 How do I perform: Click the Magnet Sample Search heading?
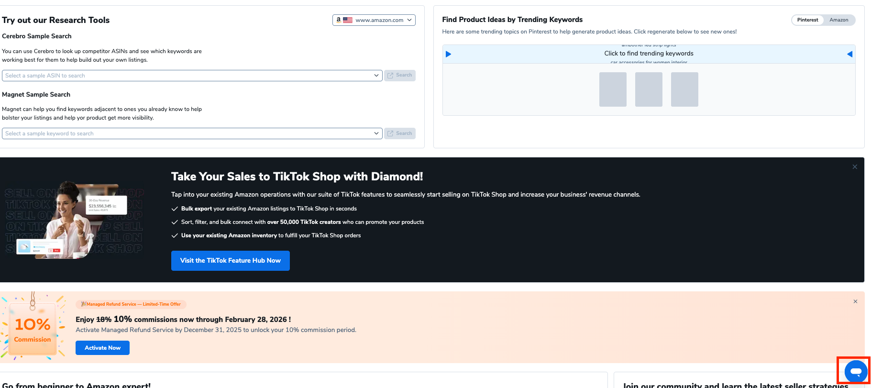coord(36,95)
